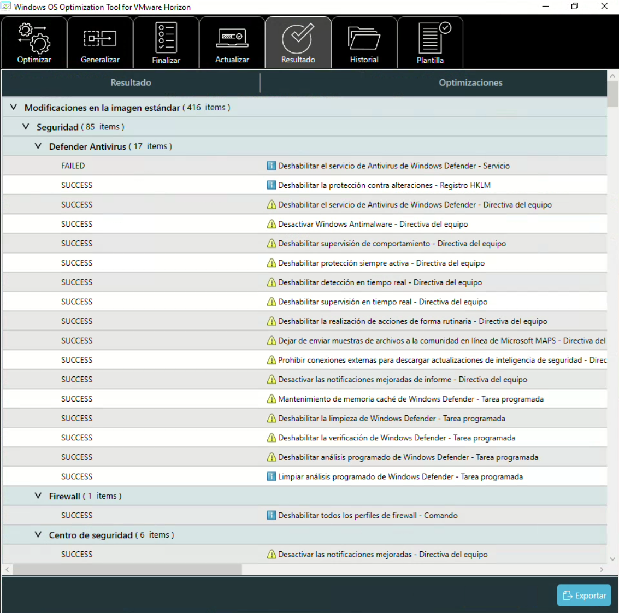Open the Finalizar checklist icon
Image resolution: width=619 pixels, height=613 pixels.
[x=166, y=37]
